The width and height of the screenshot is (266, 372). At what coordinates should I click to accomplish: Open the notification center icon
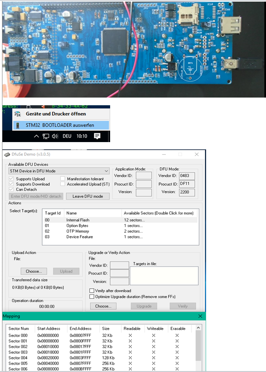point(97,136)
